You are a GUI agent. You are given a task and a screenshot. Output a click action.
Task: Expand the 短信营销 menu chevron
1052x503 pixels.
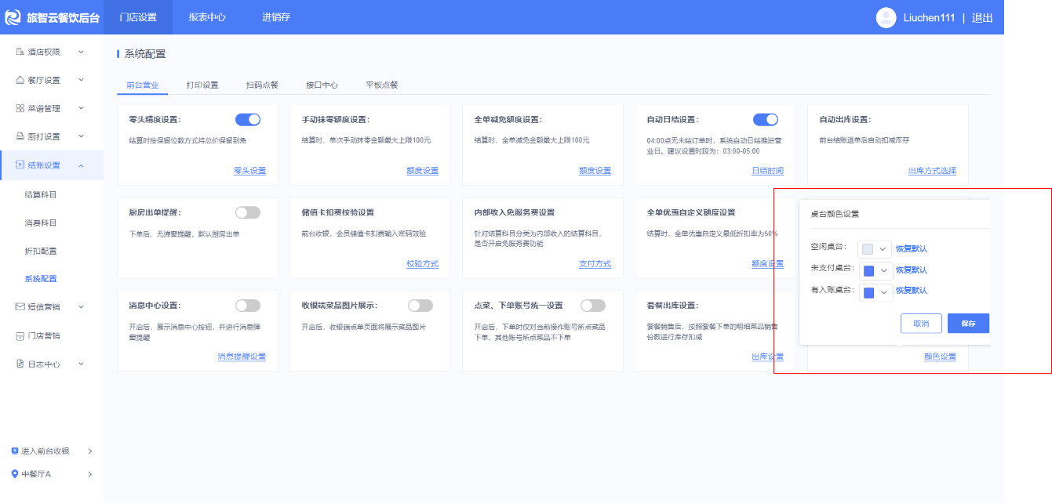tap(81, 307)
